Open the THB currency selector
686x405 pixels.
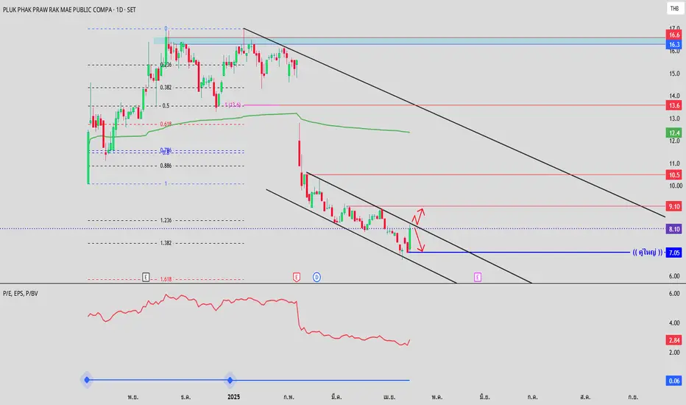(675, 9)
